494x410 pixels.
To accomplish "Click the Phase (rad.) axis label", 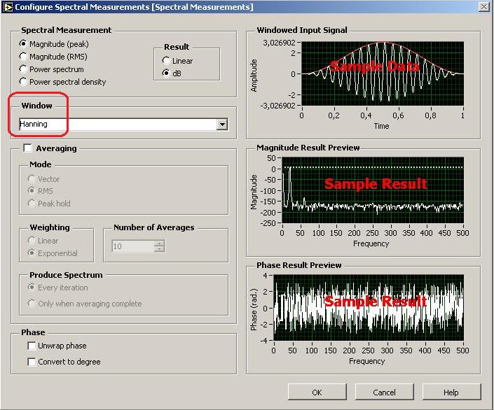I will (254, 309).
